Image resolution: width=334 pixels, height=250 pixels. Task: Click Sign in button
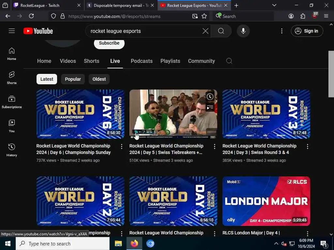pyautogui.click(x=307, y=31)
